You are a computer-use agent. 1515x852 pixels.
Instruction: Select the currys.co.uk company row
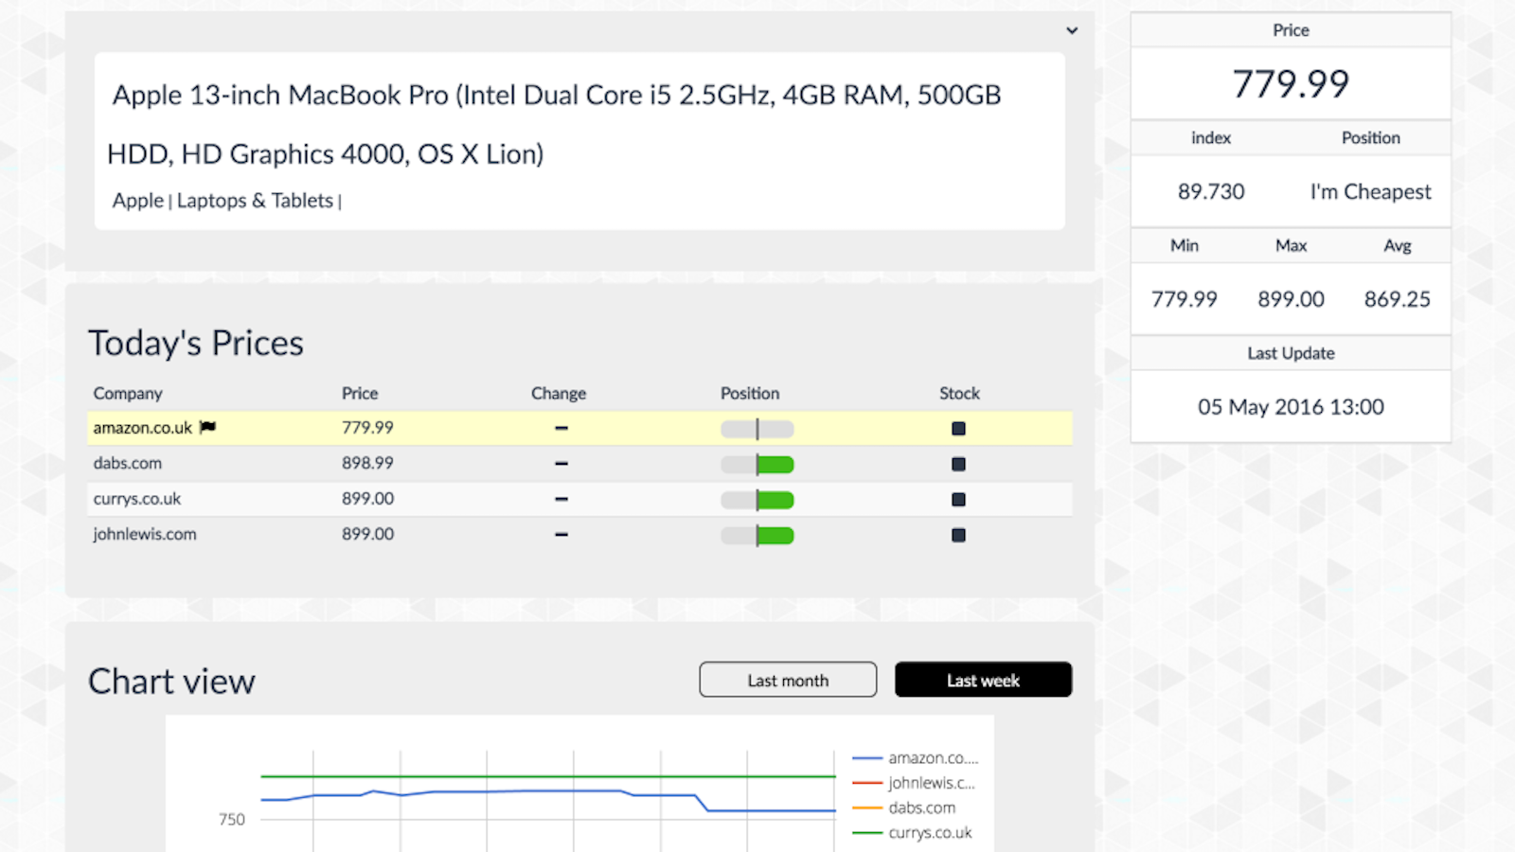pos(137,499)
